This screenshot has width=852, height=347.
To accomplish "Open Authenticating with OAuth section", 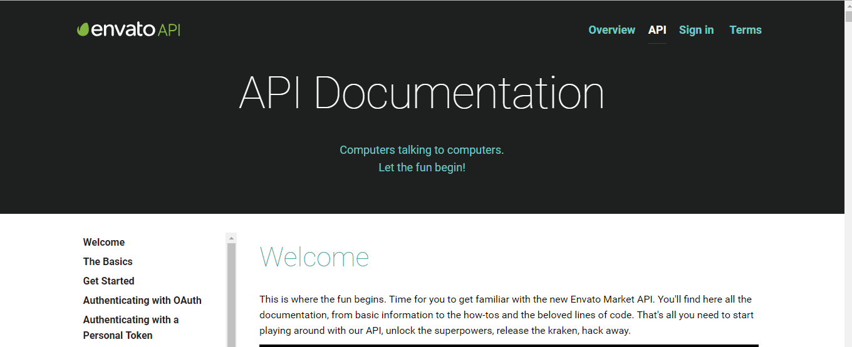I will [x=142, y=301].
